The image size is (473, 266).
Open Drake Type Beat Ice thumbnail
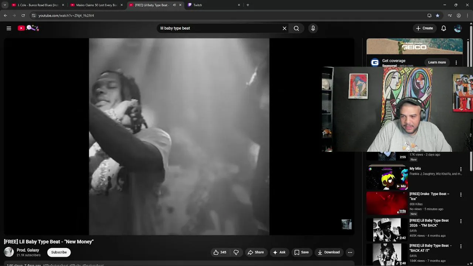click(x=387, y=203)
